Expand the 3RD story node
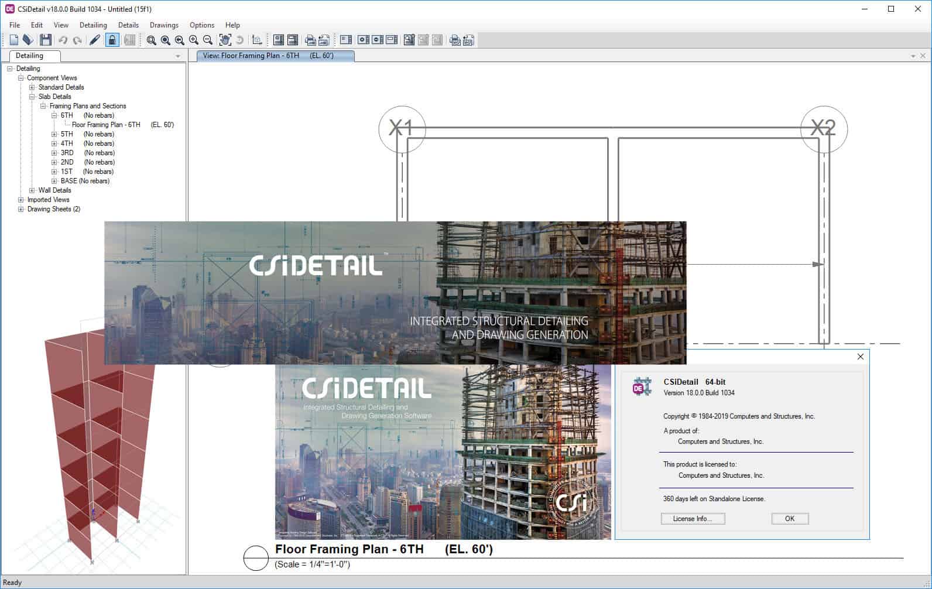The height and width of the screenshot is (589, 932). [54, 153]
